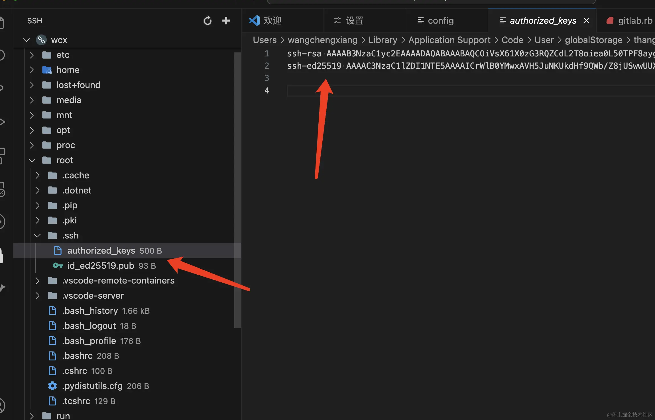Click globalStorage breadcrumb segment
655x420 pixels.
593,40
